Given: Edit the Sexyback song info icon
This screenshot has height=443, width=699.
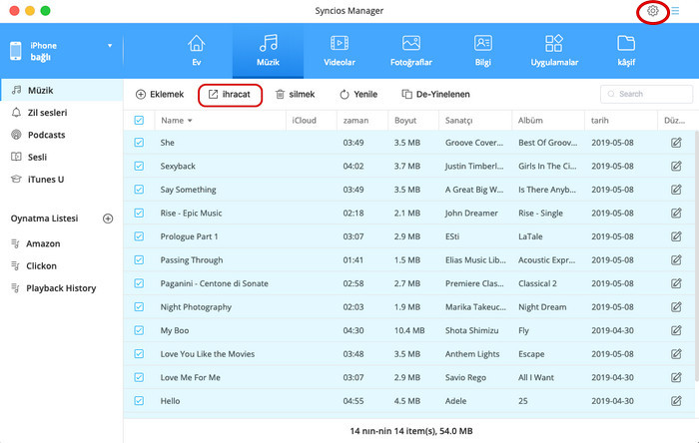Looking at the screenshot, I should click(676, 166).
